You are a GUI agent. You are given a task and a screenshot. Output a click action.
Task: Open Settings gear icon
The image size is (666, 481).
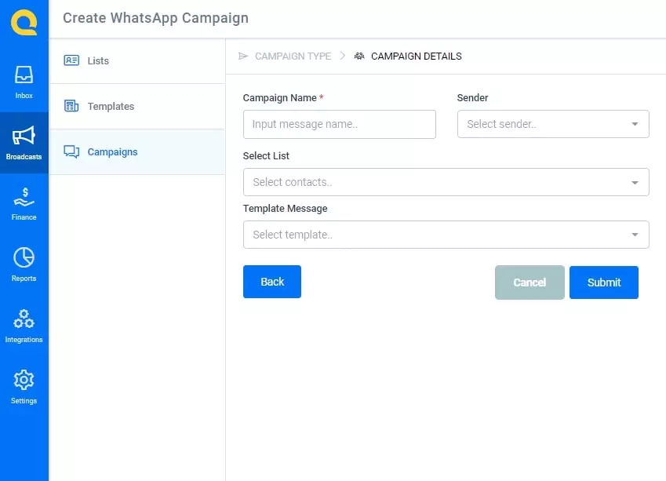[x=24, y=380]
